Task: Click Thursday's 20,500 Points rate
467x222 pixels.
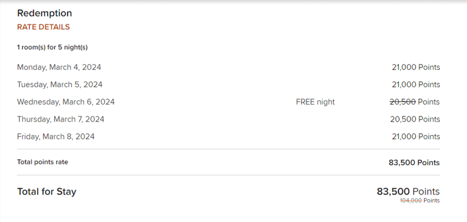Action: (415, 119)
